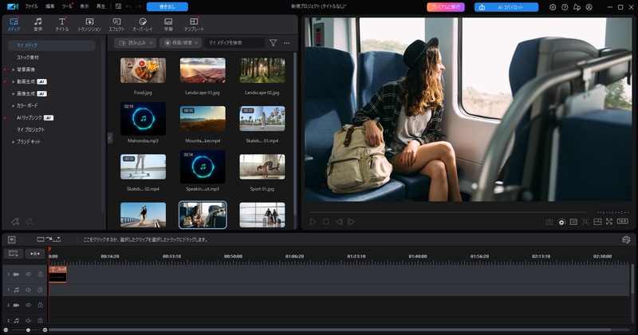Image resolution: width=638 pixels, height=335 pixels.
Task: Open the 編集 menu
Action: click(x=50, y=6)
